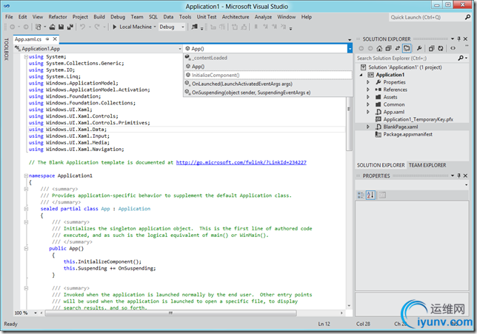Viewport: 477px width, 334px height.
Task: Collapse the Application1 project node
Action: [x=361, y=75]
